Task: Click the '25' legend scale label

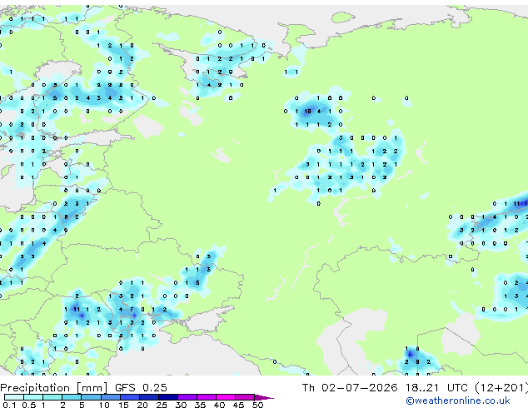Action: tap(162, 405)
